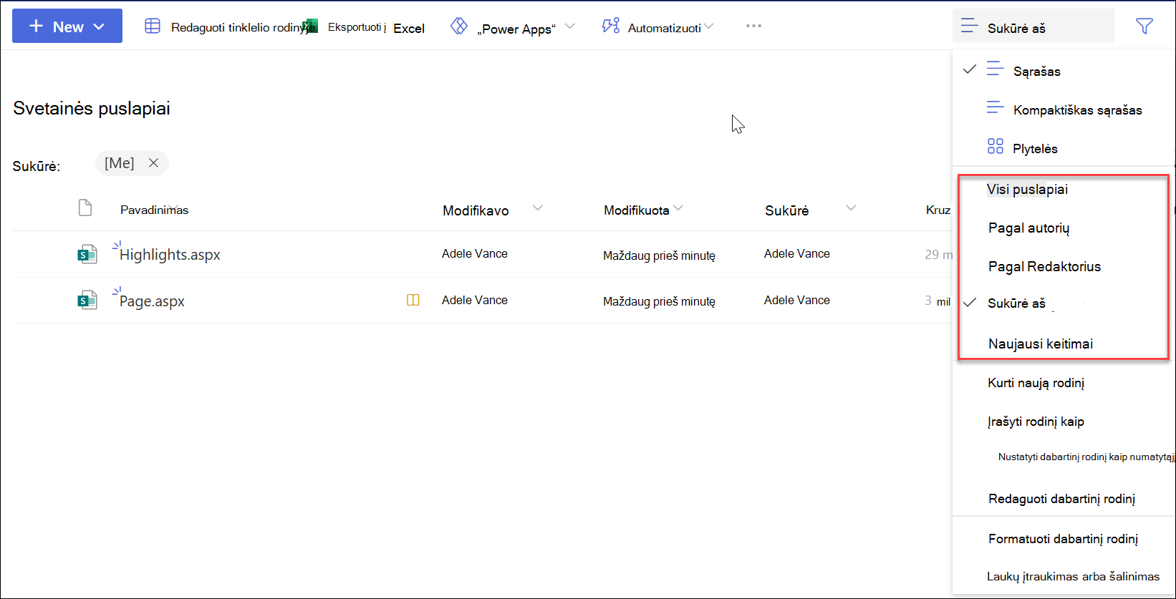Click Adele Vance creator in Page.aspx row
The width and height of the screenshot is (1176, 599).
point(797,300)
